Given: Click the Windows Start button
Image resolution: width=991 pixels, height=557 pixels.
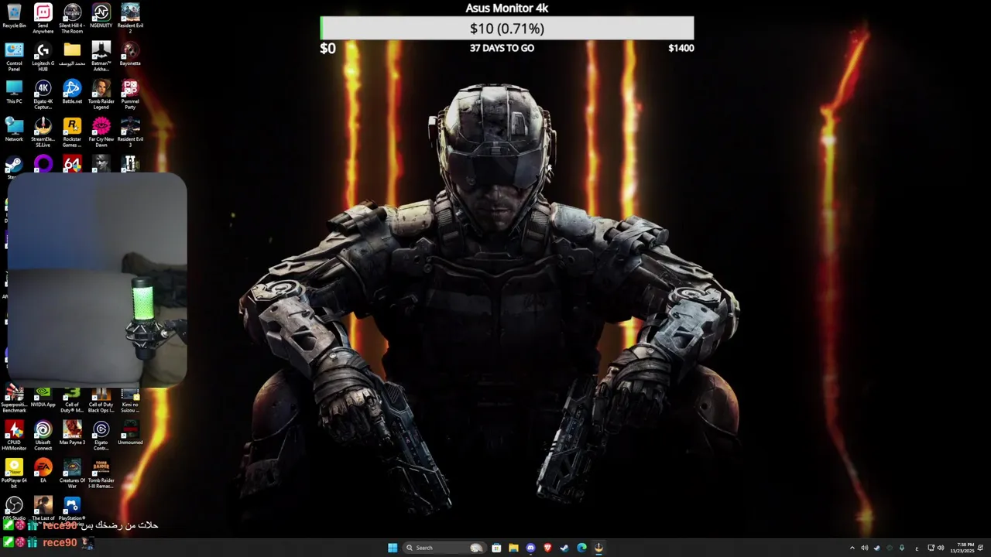Looking at the screenshot, I should coord(393,548).
